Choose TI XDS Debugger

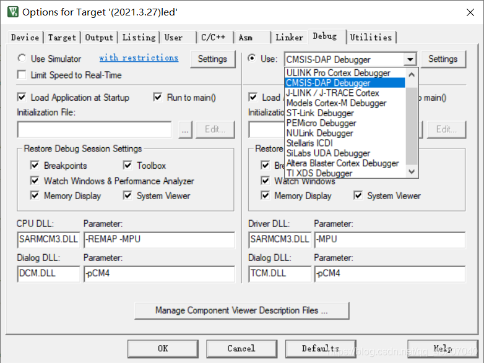(x=345, y=173)
